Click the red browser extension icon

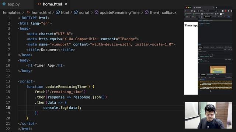tap(225, 11)
